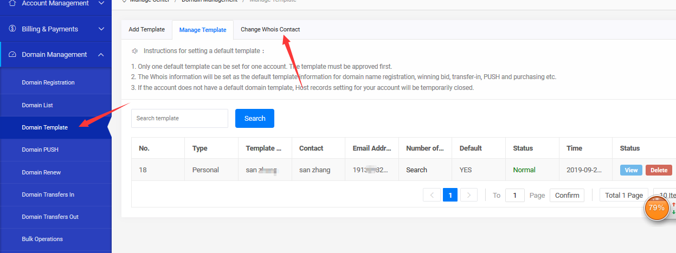
Task: Click the 2019-09-2... time cell
Action: point(586,170)
